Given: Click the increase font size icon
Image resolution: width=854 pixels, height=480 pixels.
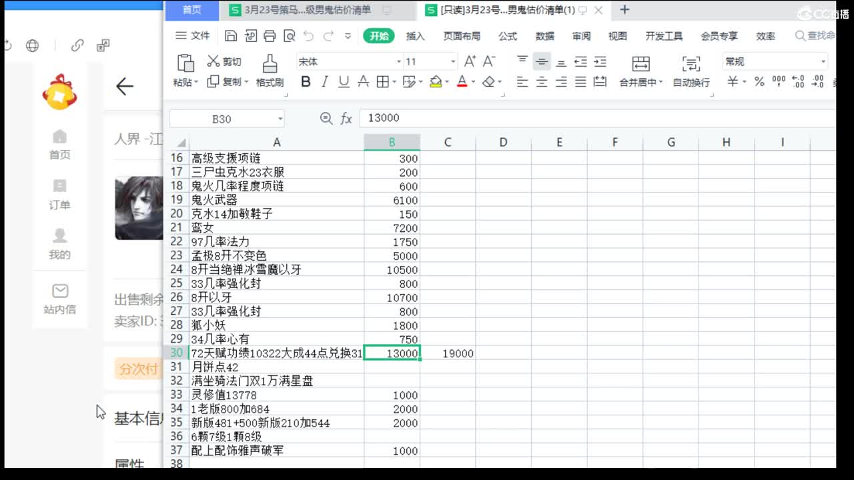Looking at the screenshot, I should 470,61.
